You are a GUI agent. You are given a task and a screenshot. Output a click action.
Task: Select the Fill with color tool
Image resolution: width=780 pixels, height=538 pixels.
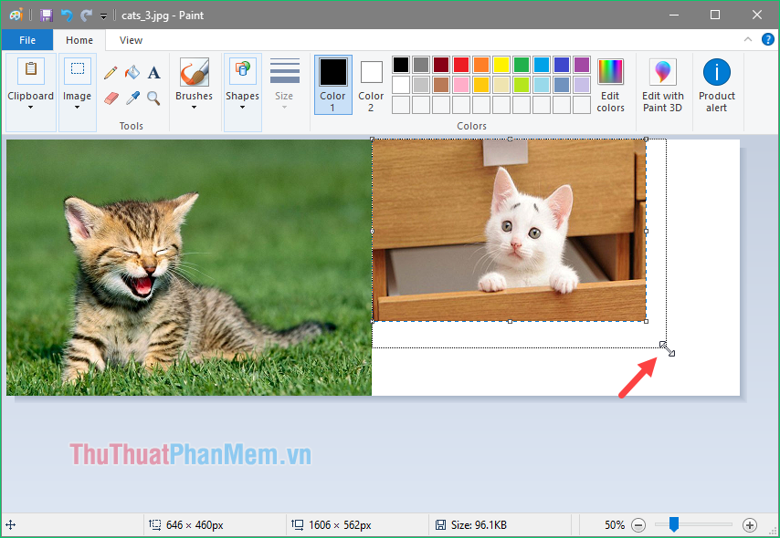(x=132, y=71)
